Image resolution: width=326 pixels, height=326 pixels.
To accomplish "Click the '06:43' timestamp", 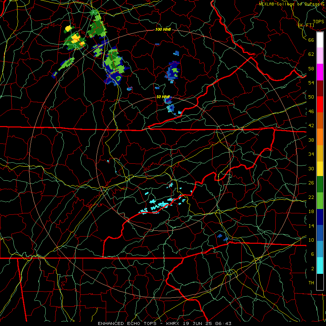I will click(x=223, y=323).
